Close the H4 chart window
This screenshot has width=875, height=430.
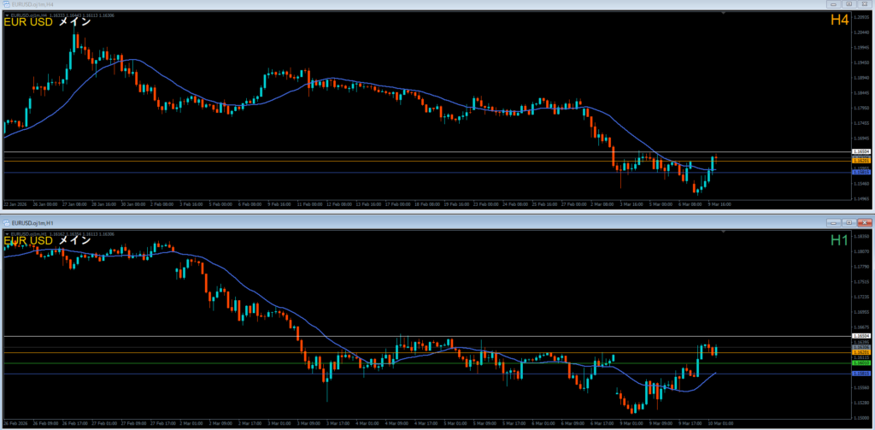point(863,4)
